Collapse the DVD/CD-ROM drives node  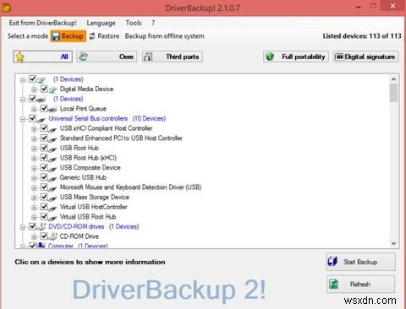pyautogui.click(x=23, y=227)
